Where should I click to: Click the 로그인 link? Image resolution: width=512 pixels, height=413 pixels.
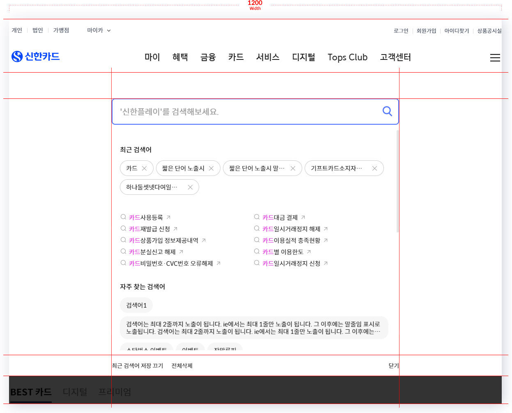pos(401,31)
